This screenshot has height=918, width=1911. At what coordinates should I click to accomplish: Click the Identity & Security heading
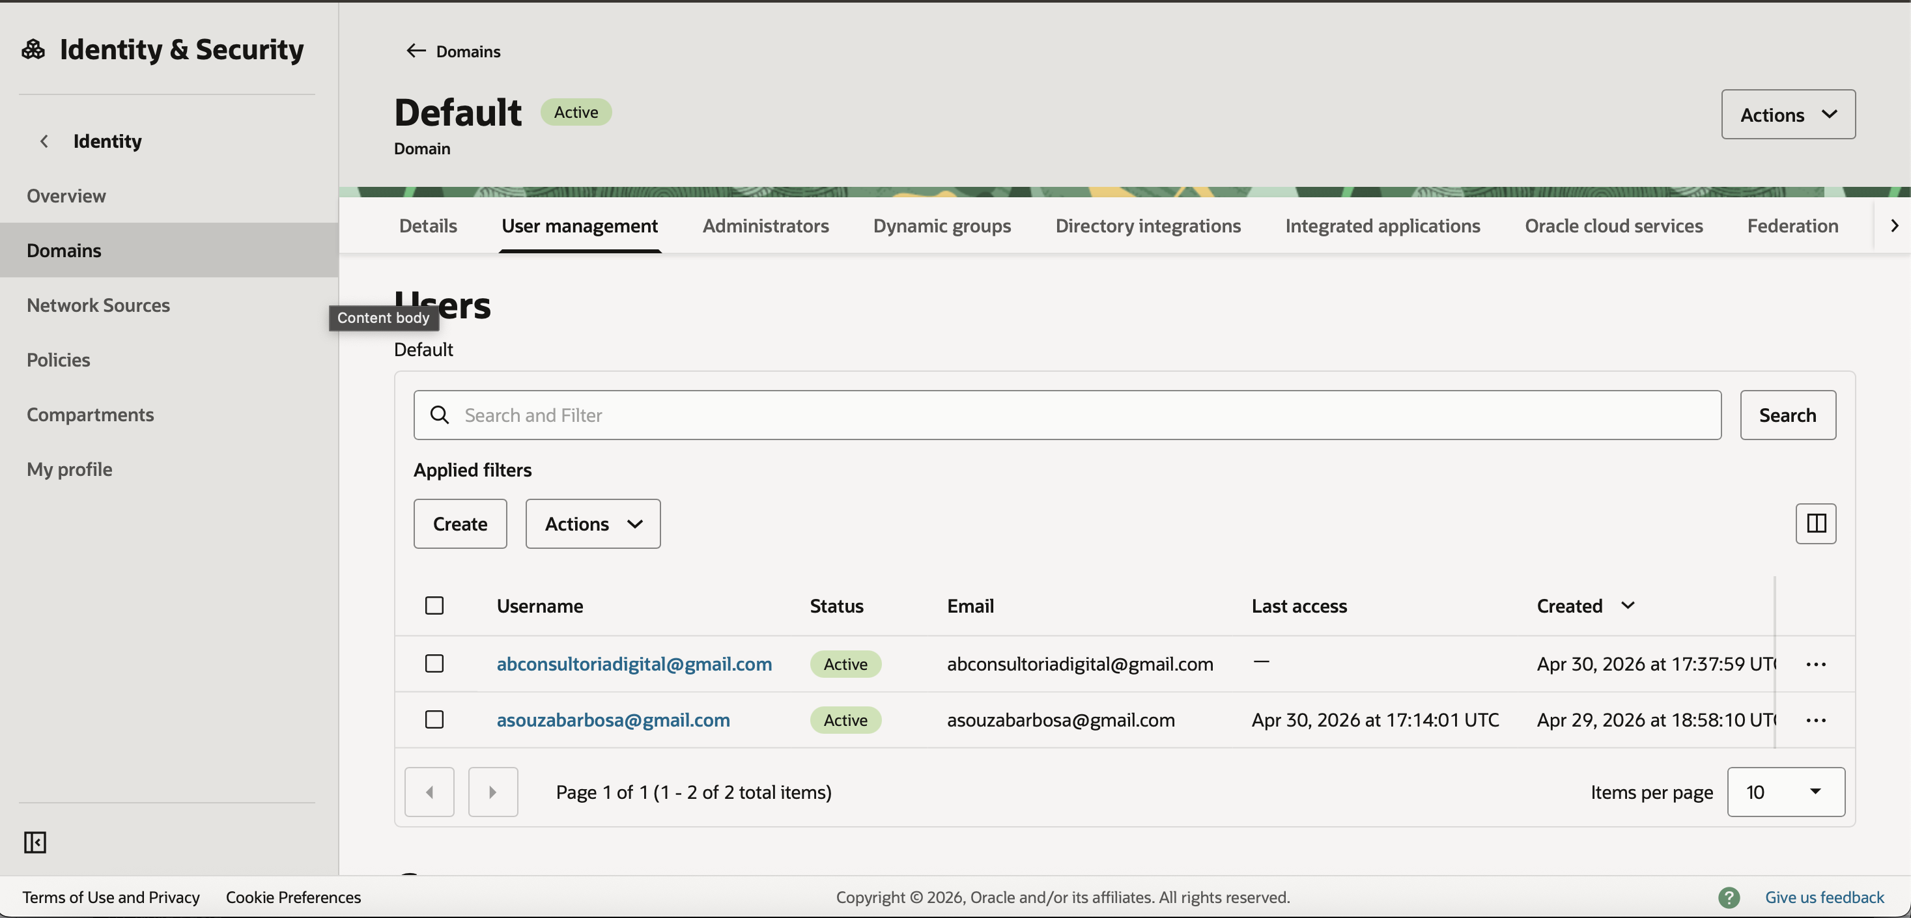pyautogui.click(x=182, y=49)
